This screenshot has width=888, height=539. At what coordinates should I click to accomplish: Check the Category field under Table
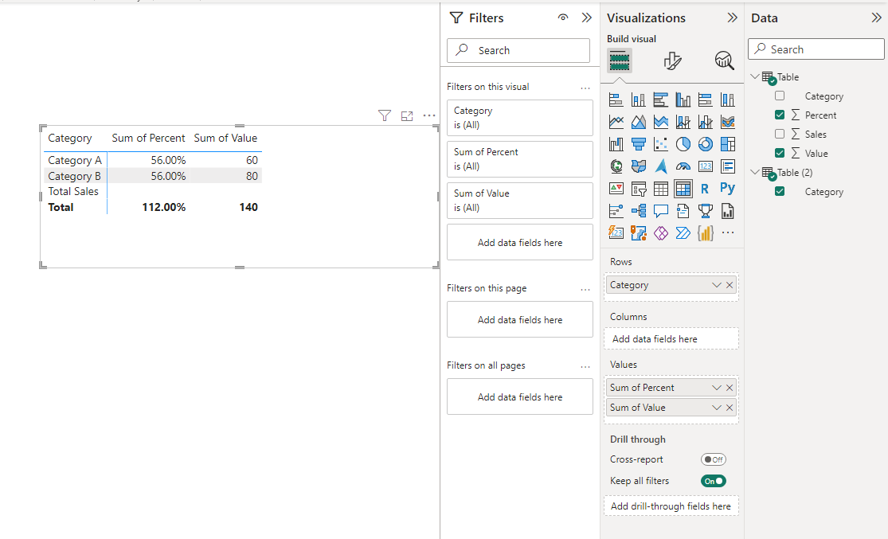tap(780, 96)
